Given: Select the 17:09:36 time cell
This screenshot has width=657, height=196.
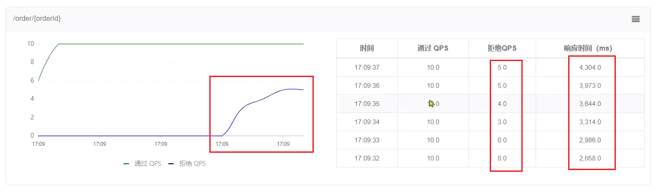Looking at the screenshot, I should 367,86.
